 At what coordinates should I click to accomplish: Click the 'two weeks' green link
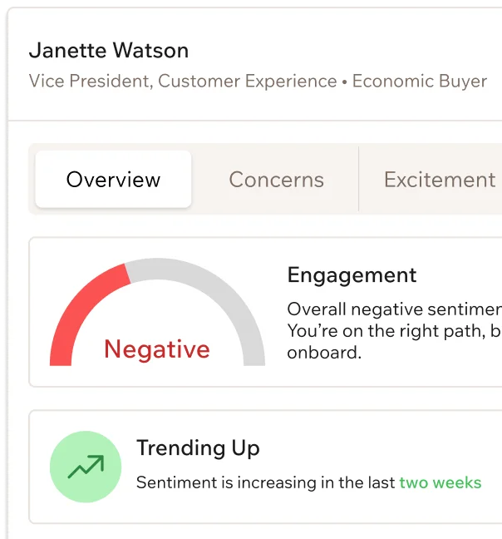click(x=440, y=482)
